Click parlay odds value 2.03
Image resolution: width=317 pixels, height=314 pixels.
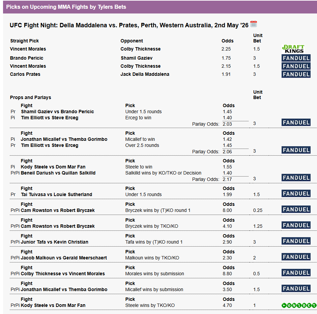(227, 124)
